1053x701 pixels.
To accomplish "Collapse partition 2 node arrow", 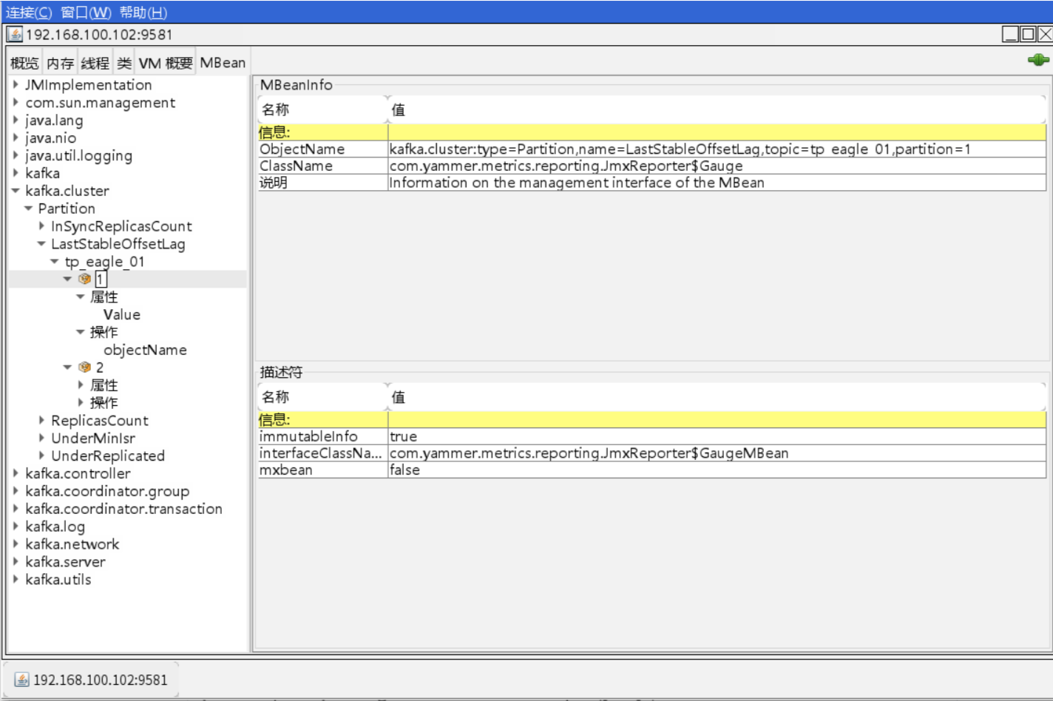I will pyautogui.click(x=67, y=367).
